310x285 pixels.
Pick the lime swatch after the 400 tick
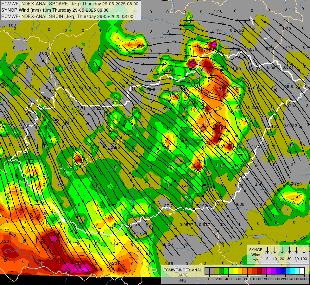(231, 271)
